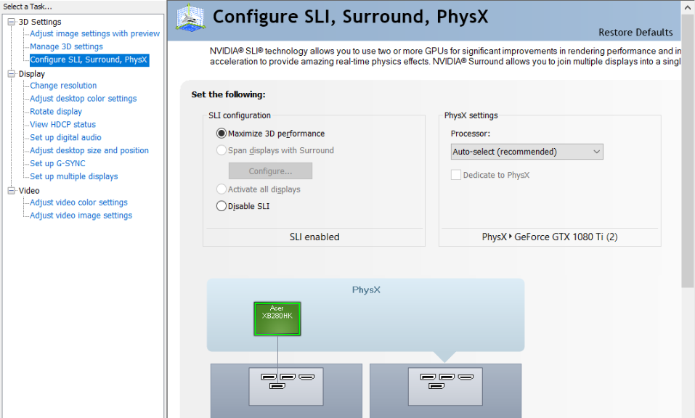The image size is (695, 418).
Task: Open Set up digital audio
Action: pyautogui.click(x=65, y=137)
